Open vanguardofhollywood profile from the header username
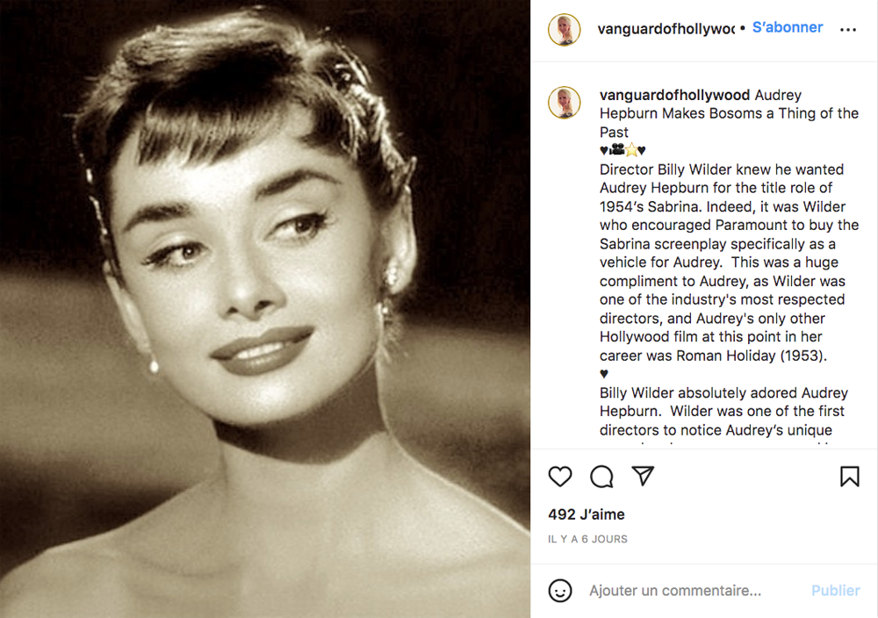 666,29
